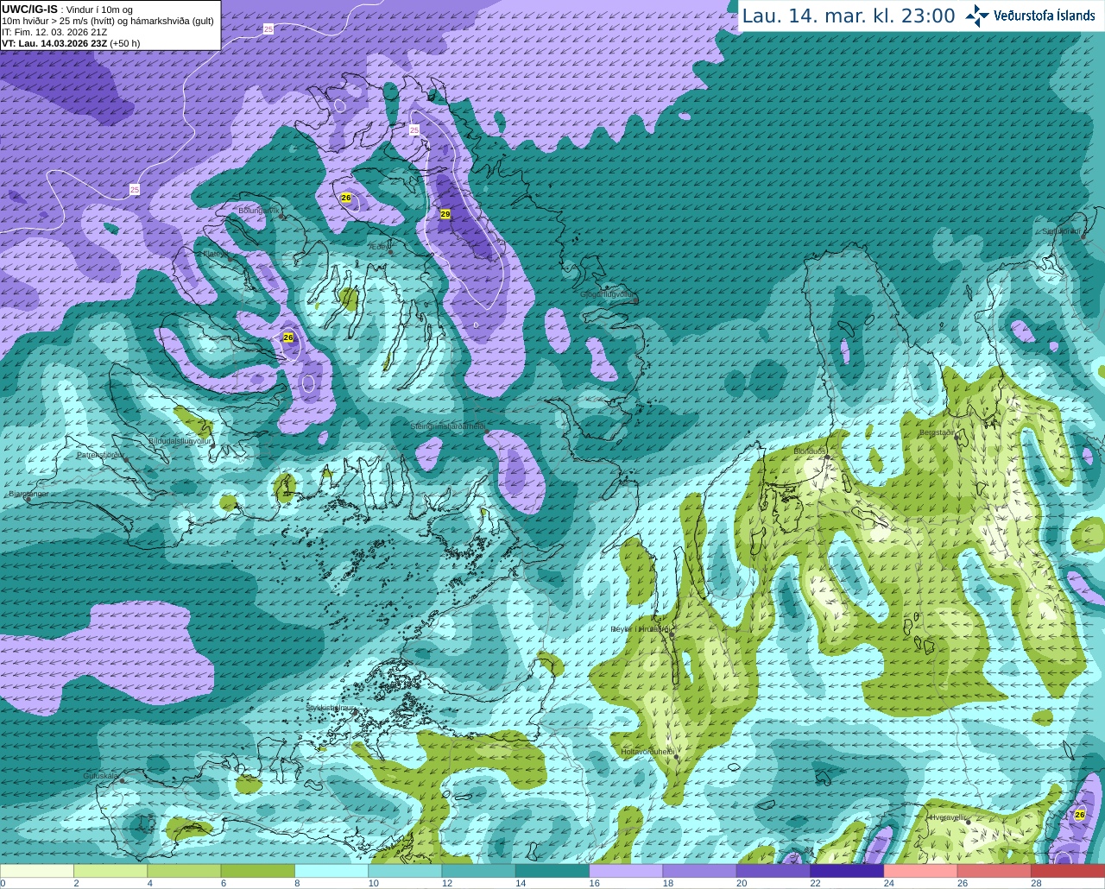The image size is (1105, 889).
Task: Select the Stykkishólmur station label
Action: 331,708
